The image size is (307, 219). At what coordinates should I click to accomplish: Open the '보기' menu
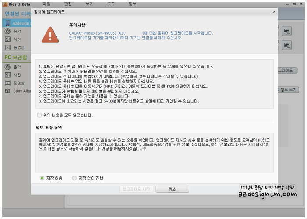click(x=89, y=4)
